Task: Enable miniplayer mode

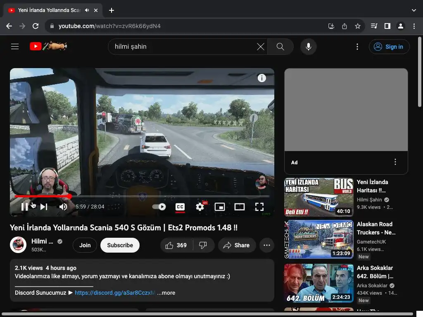Action: tap(220, 207)
